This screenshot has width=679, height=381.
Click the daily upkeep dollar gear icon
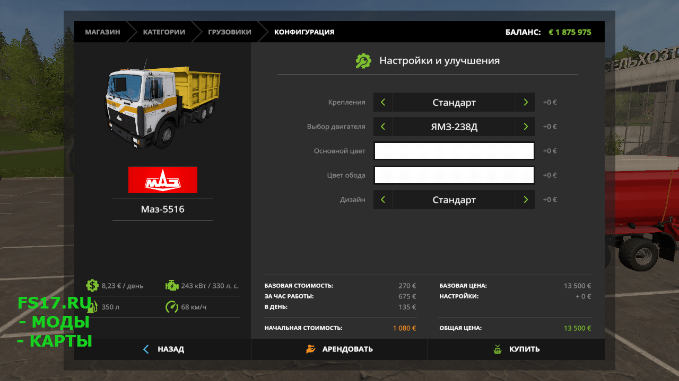[x=92, y=286]
